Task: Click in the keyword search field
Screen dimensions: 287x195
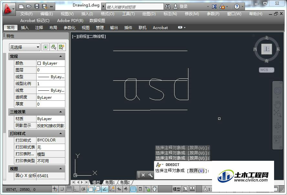Action: click(134, 7)
